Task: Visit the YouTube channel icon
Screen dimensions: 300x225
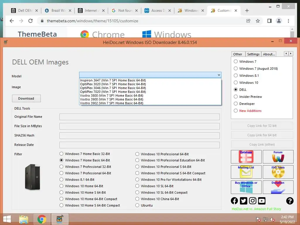Action: click(x=262, y=201)
